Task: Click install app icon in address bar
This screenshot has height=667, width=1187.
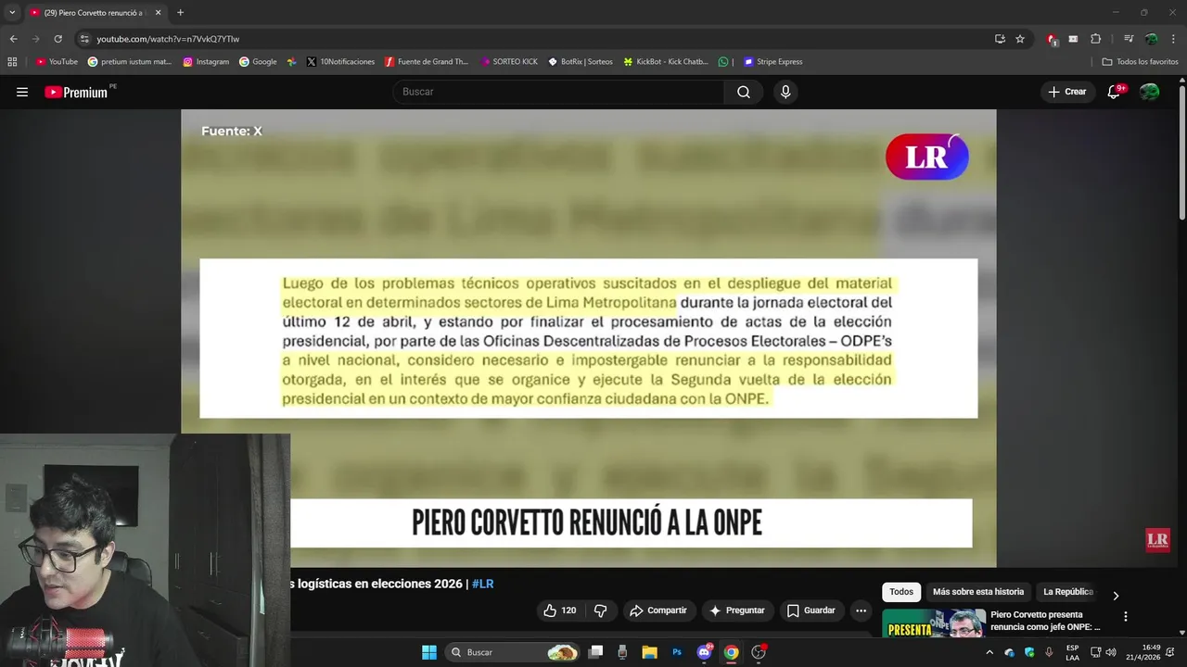Action: (1000, 39)
